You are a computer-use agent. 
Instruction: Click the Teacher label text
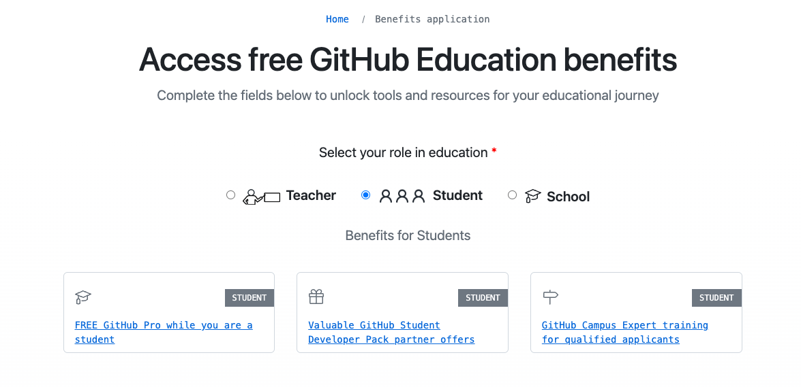pyautogui.click(x=311, y=196)
